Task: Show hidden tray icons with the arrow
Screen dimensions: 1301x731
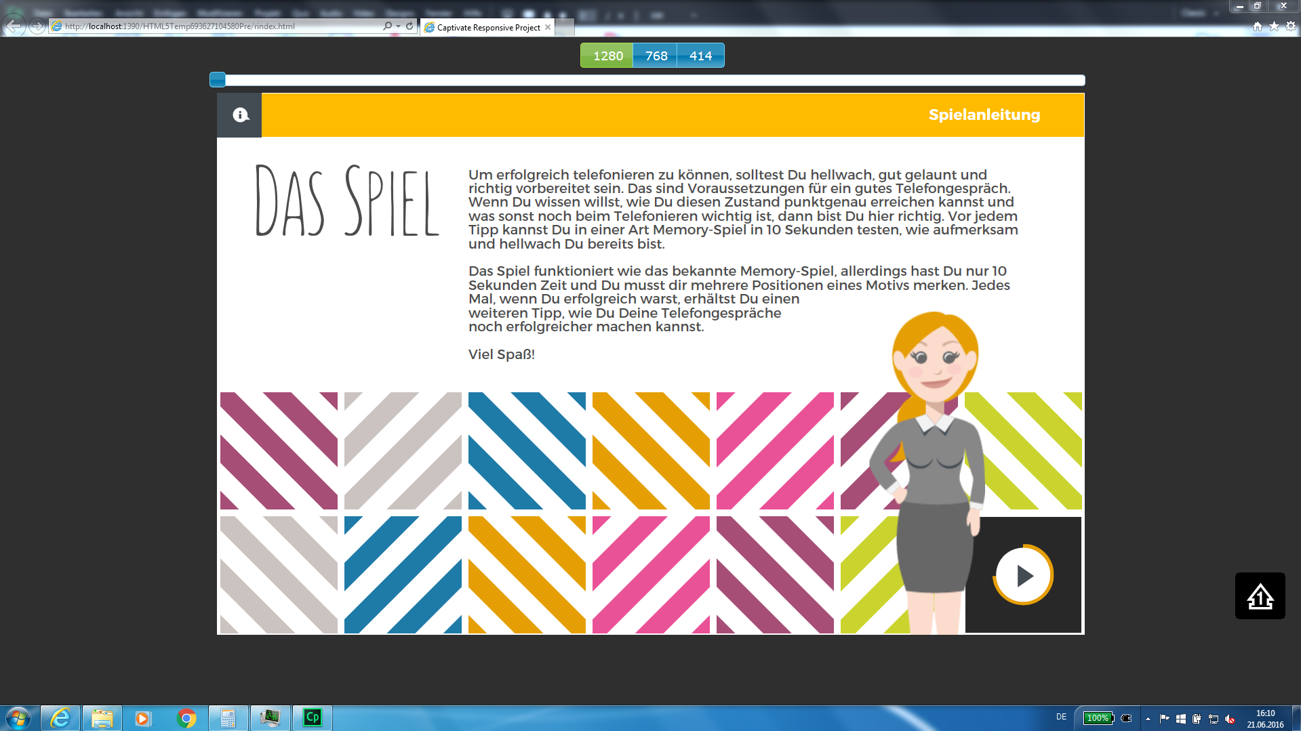Action: [x=1148, y=719]
